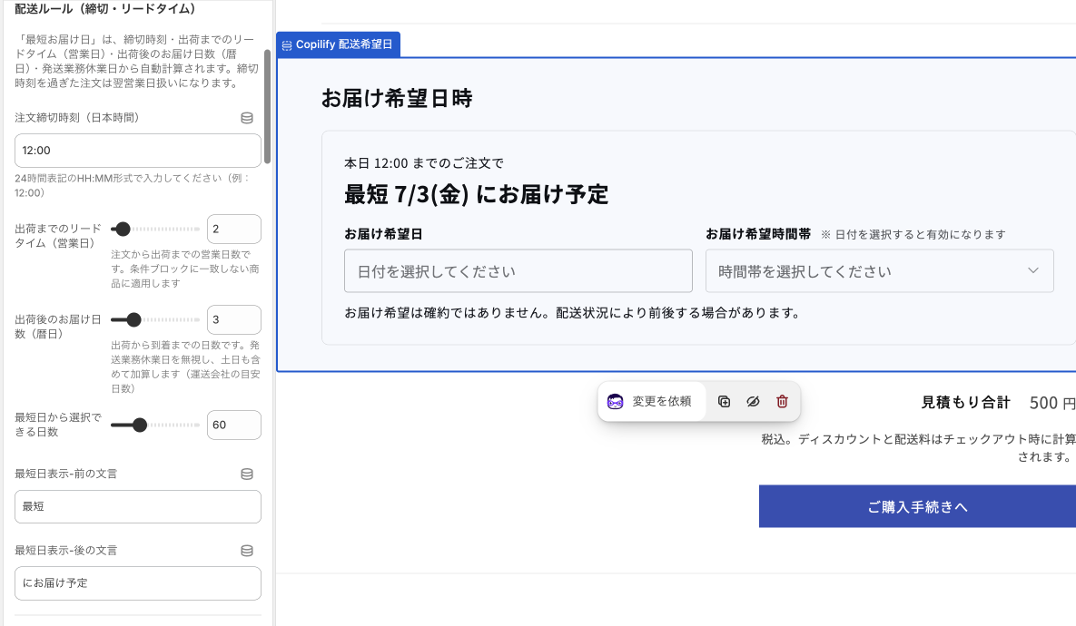This screenshot has width=1076, height=626.
Task: Click the 最短日から選択できる日数 slider
Action: tap(155, 425)
